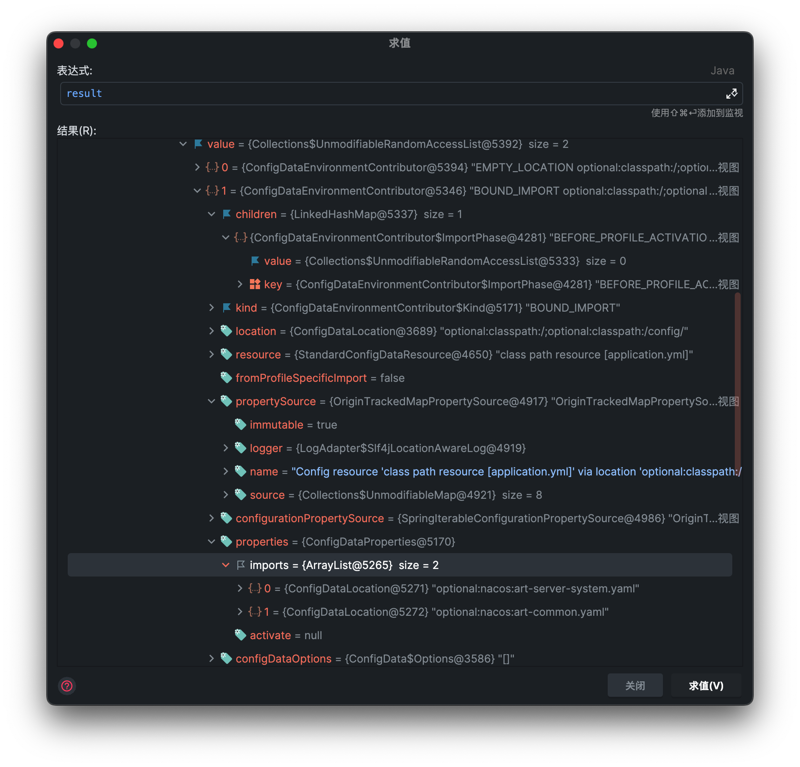Expand the source UnmodifiableMap node

pos(226,495)
